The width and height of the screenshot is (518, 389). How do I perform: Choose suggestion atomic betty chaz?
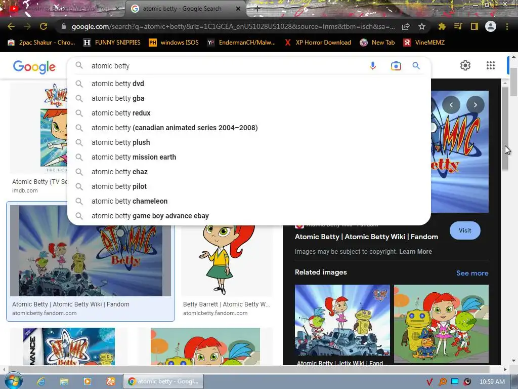pos(249,172)
